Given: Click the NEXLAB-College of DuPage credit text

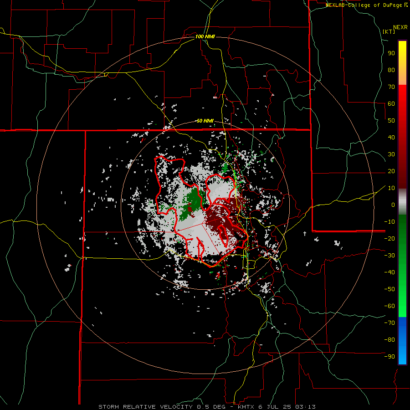Looking at the screenshot, I should pos(366,5).
